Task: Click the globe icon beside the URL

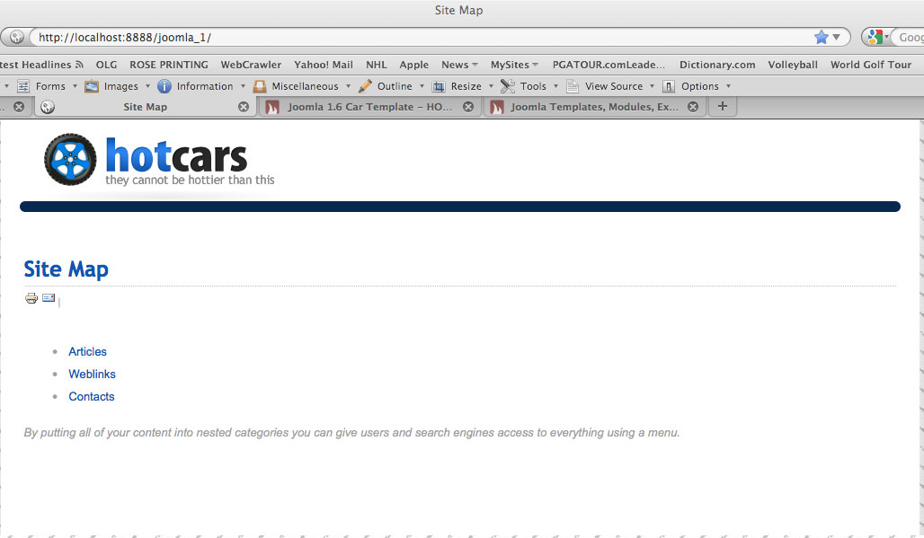Action: 17,37
